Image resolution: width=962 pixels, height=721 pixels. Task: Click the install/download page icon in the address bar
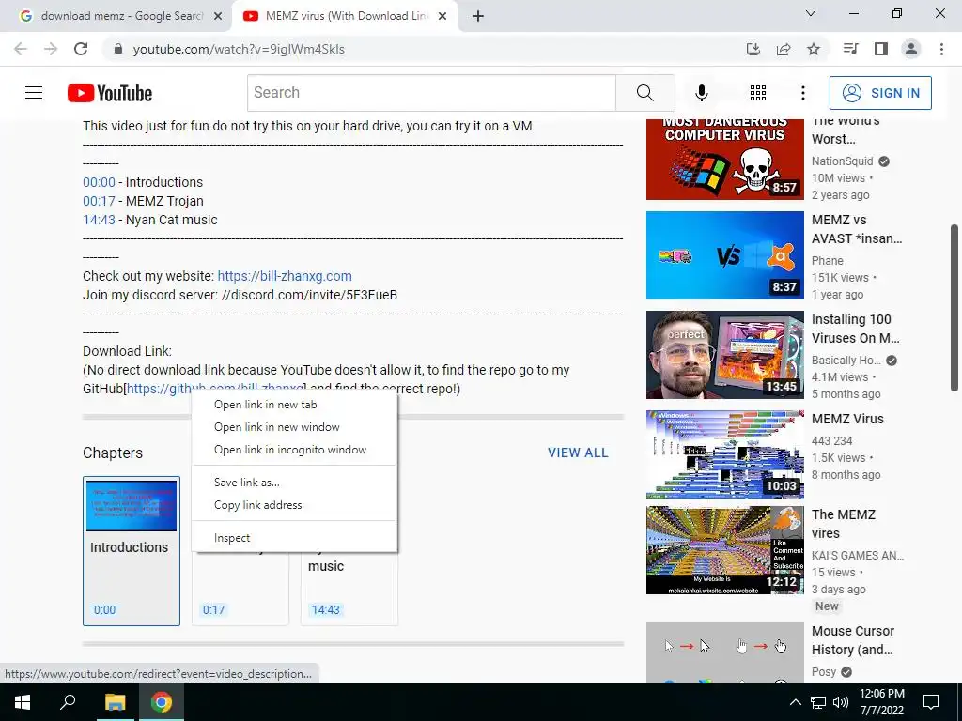pyautogui.click(x=753, y=49)
